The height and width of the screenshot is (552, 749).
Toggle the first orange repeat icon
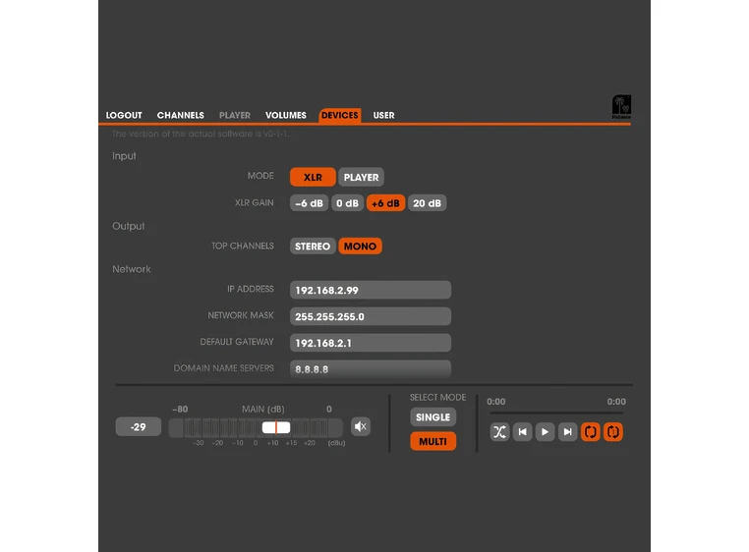tap(591, 431)
